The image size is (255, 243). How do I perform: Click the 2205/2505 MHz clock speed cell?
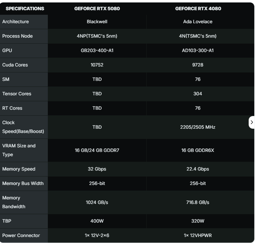(x=198, y=127)
